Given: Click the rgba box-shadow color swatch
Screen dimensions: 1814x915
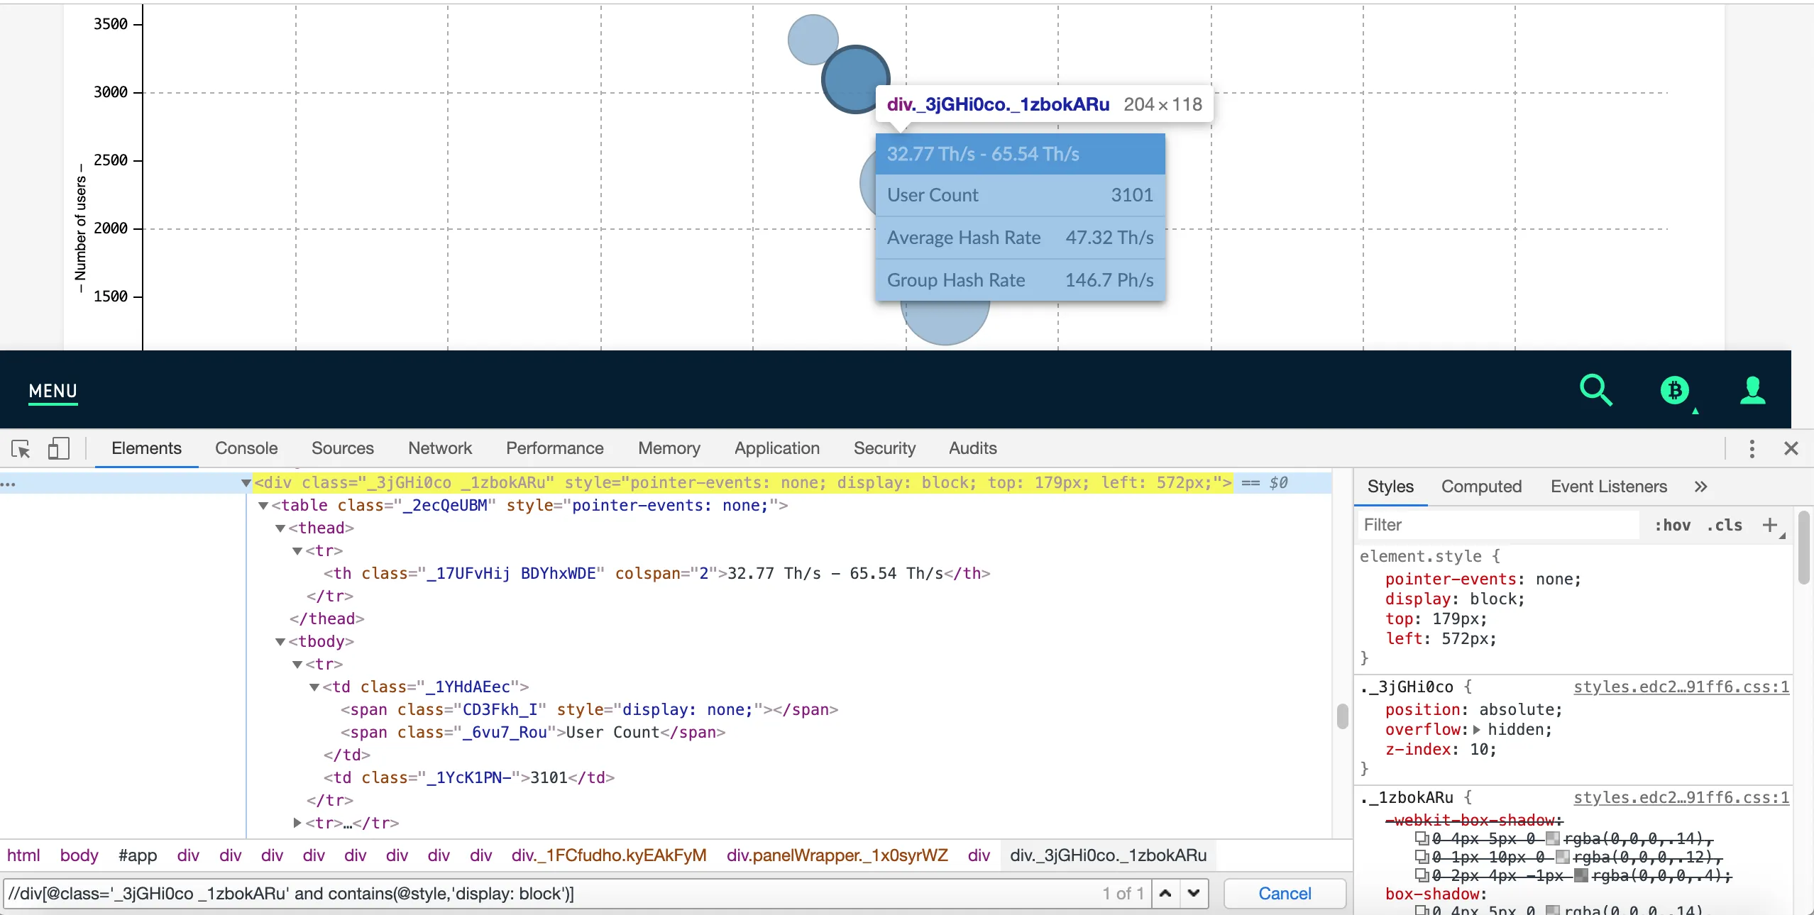Looking at the screenshot, I should click(1552, 910).
